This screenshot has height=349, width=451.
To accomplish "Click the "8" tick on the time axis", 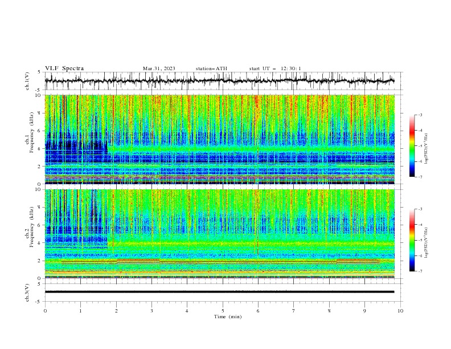I will coord(329,311).
